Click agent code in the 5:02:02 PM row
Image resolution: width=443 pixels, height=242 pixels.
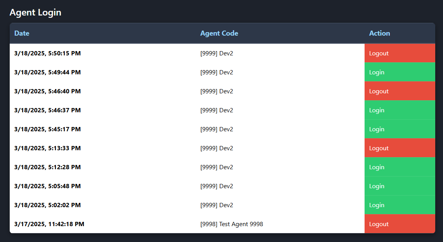(x=217, y=205)
